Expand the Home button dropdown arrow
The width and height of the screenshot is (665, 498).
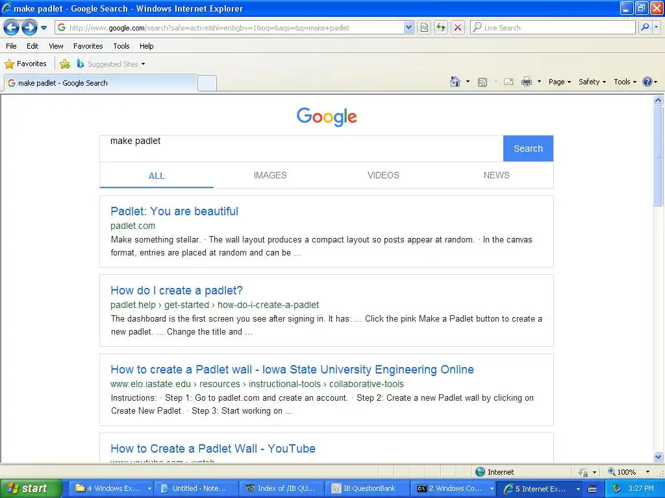pyautogui.click(x=468, y=82)
